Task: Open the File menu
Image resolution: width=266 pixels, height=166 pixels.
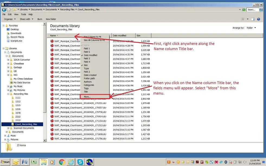Action: tap(4, 14)
